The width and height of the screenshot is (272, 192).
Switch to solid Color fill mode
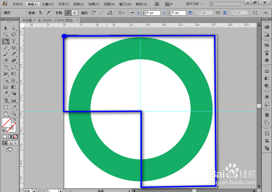(x=5, y=137)
